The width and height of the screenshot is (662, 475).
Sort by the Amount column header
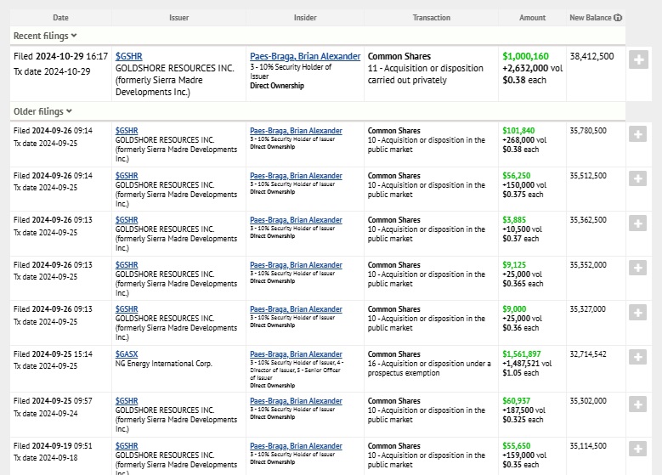pyautogui.click(x=532, y=17)
